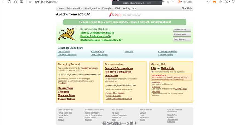Open the Tomcat Versions link
235x125 pixels.
166,55
